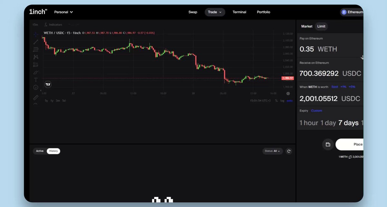
Task: Click the WETH / USDC chart title
Action: tap(62, 33)
